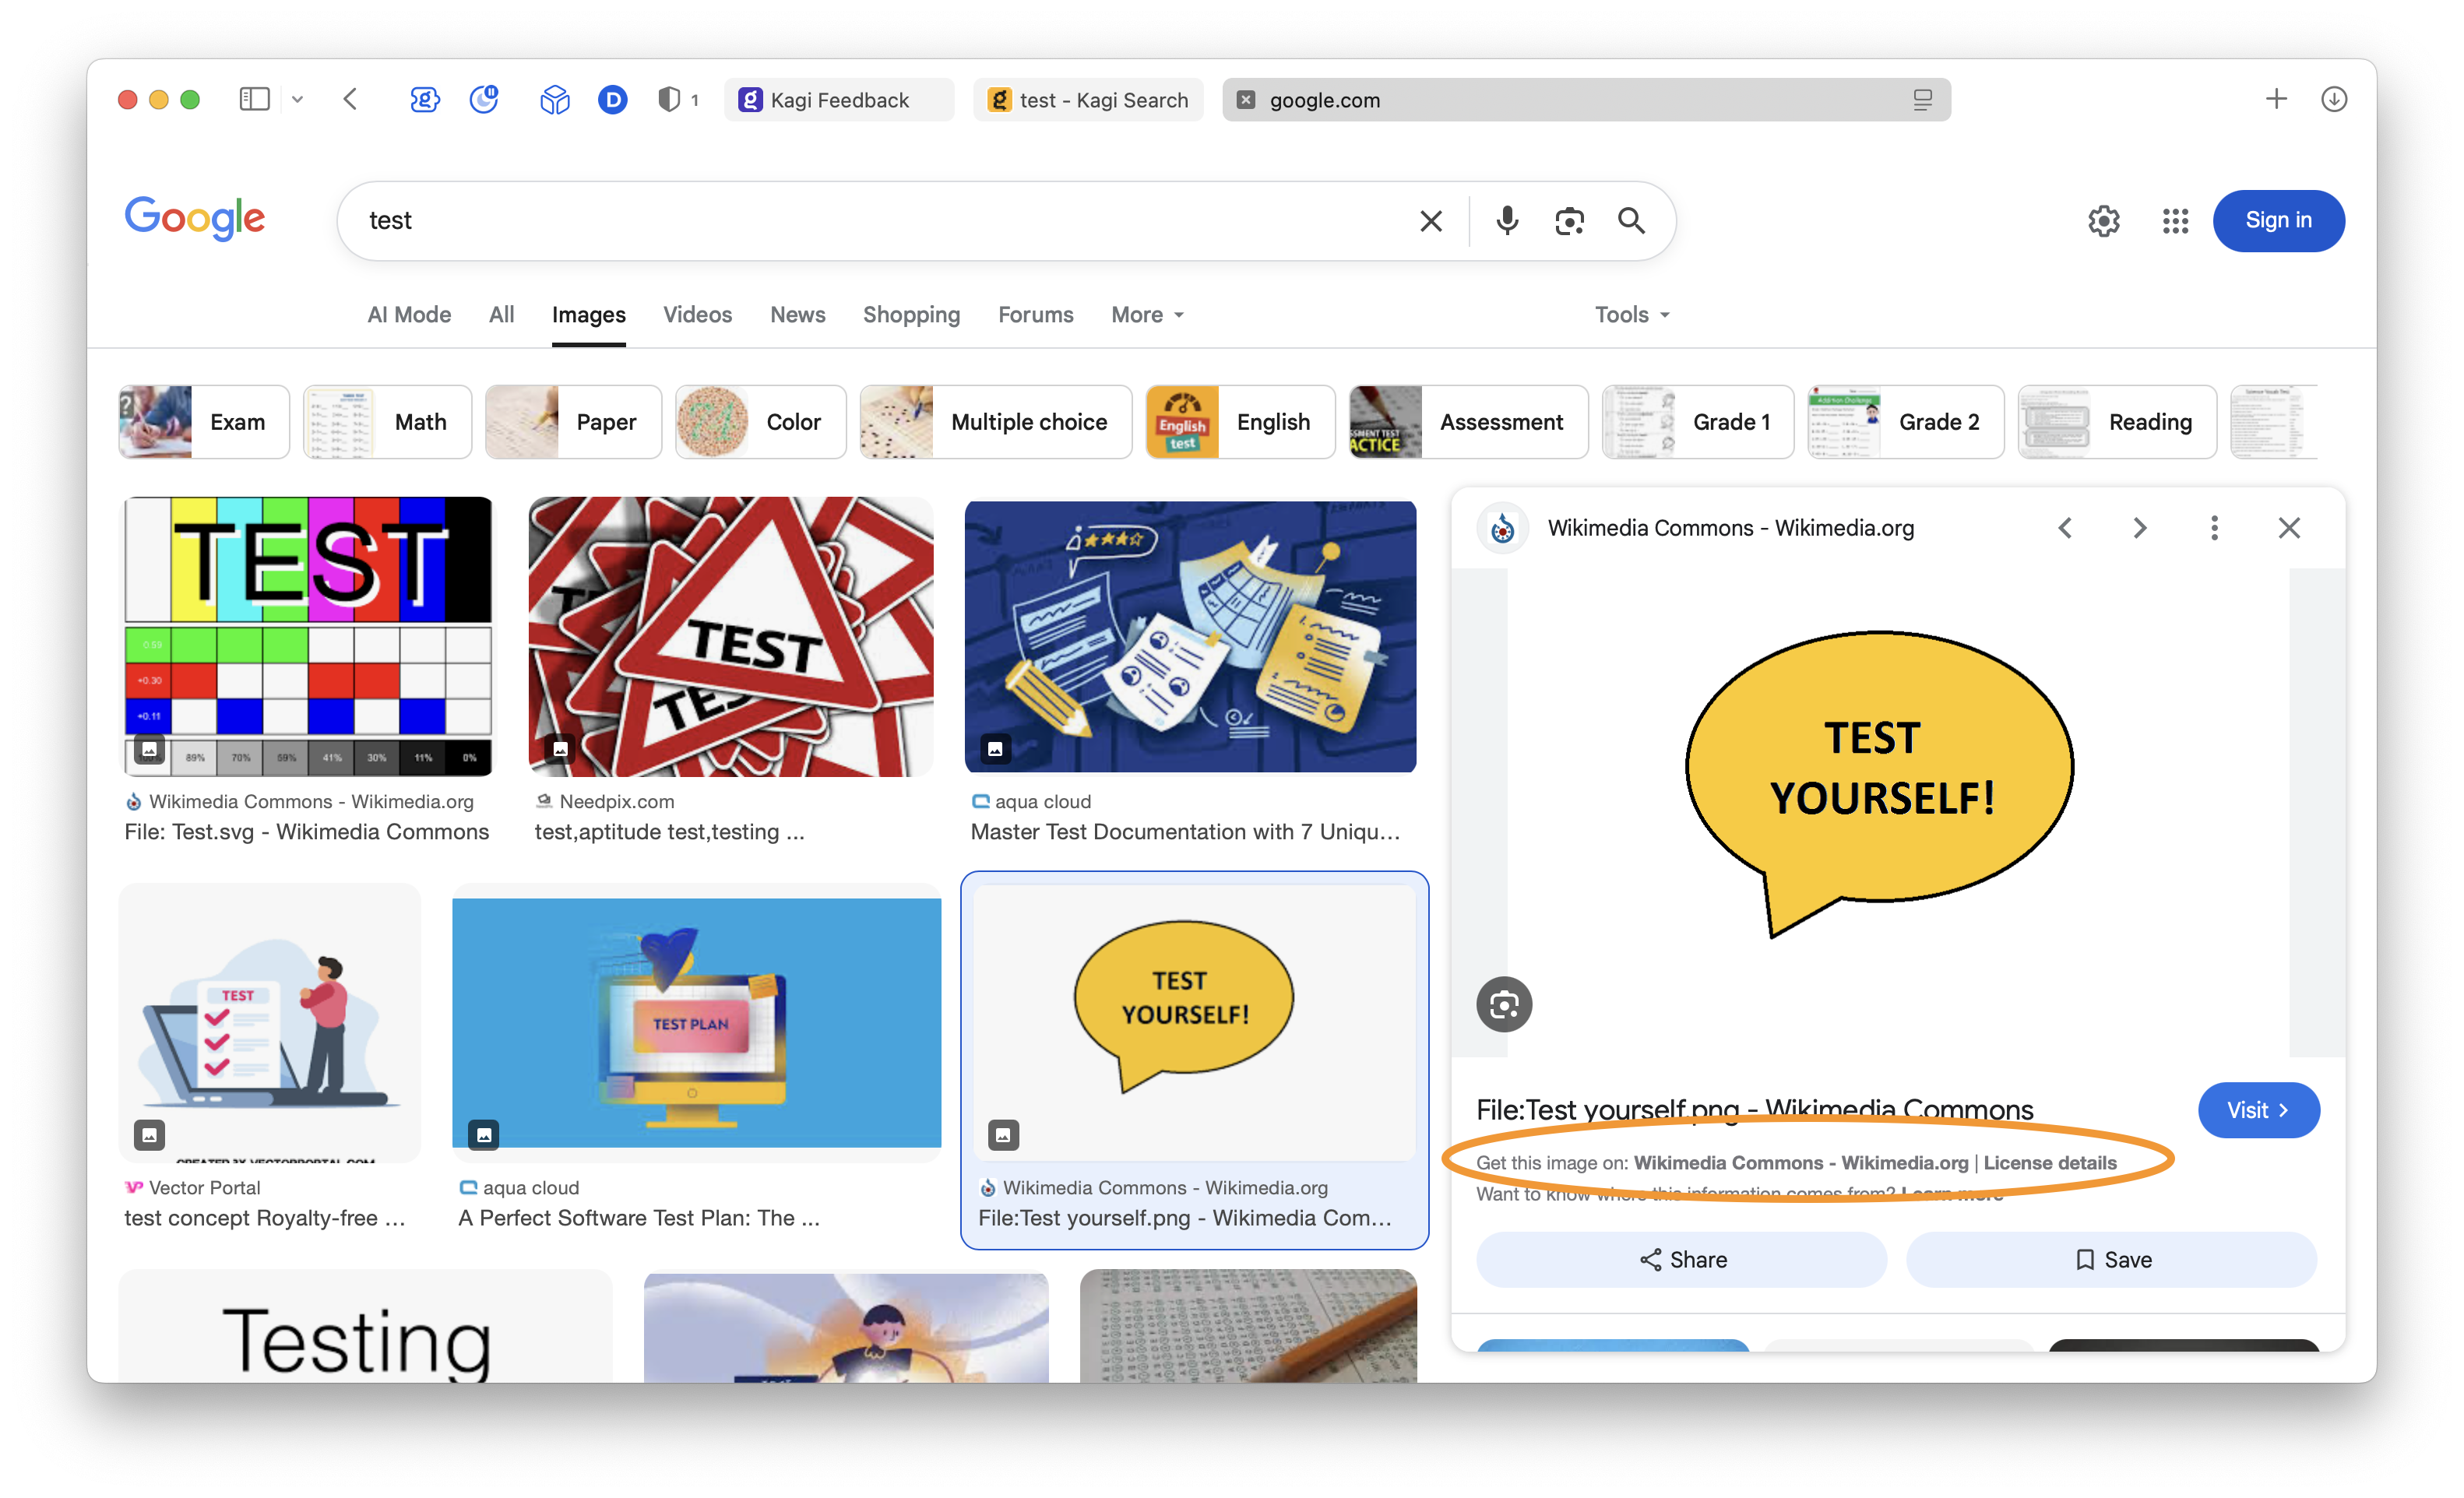
Task: Expand the More search categories dropdown
Action: pos(1147,315)
